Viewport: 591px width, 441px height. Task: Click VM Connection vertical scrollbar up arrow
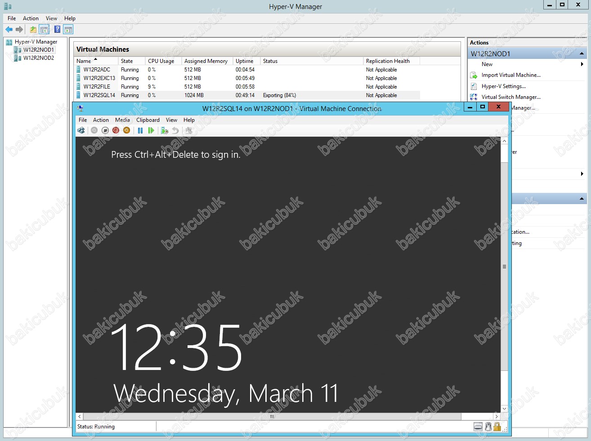504,141
